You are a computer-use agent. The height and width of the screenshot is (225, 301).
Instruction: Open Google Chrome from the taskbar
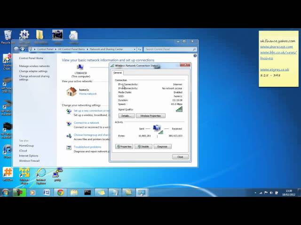(x=61, y=193)
